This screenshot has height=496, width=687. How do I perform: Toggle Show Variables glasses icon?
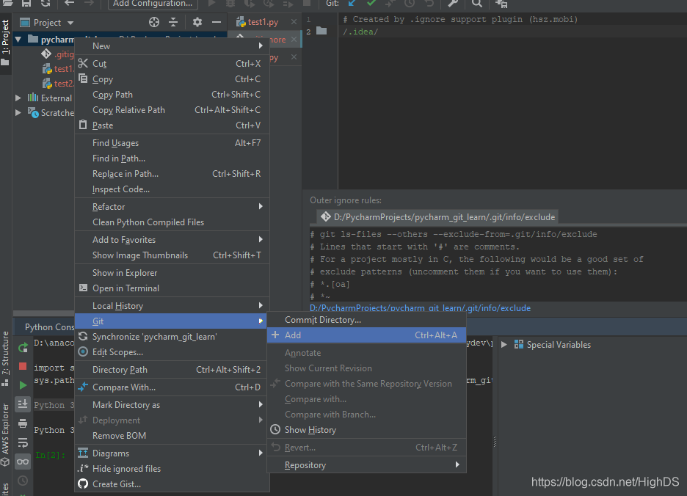23,462
